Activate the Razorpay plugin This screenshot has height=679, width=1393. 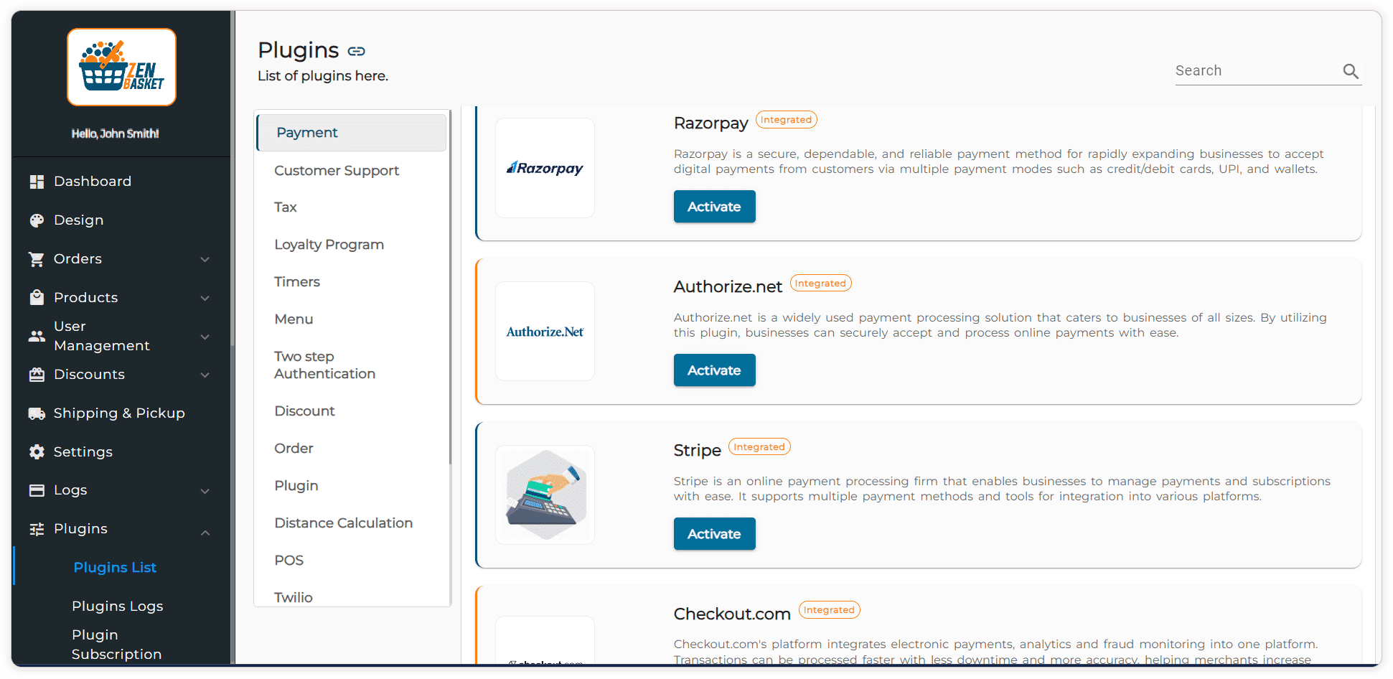(714, 207)
